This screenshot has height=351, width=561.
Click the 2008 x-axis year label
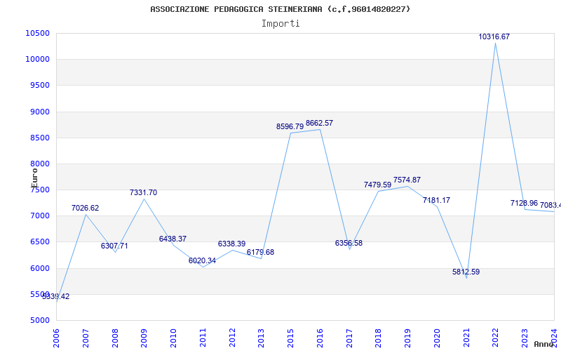coord(115,338)
